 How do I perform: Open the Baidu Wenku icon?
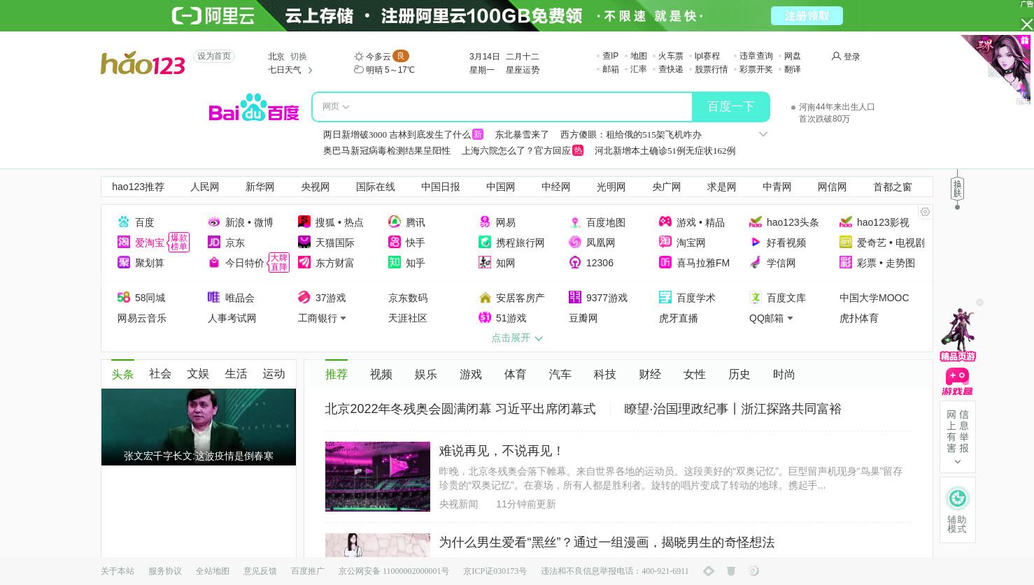[x=756, y=298]
